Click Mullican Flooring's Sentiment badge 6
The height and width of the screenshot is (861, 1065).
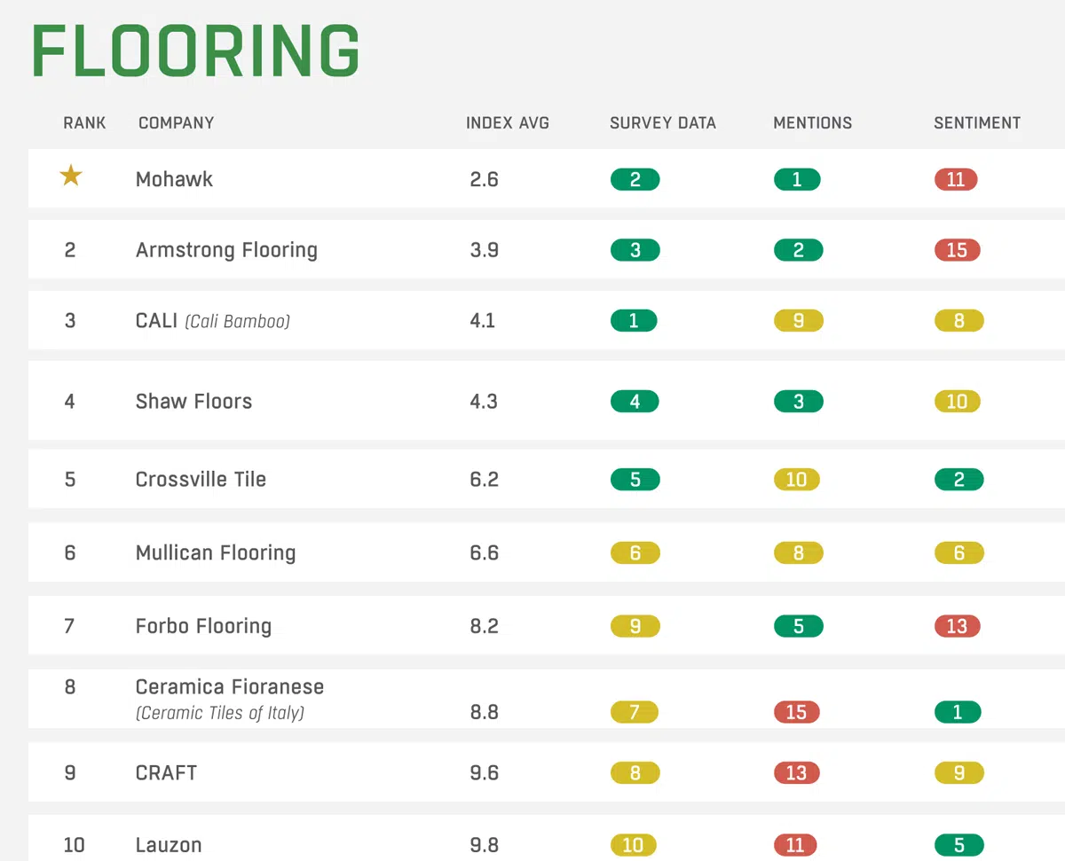coord(959,553)
